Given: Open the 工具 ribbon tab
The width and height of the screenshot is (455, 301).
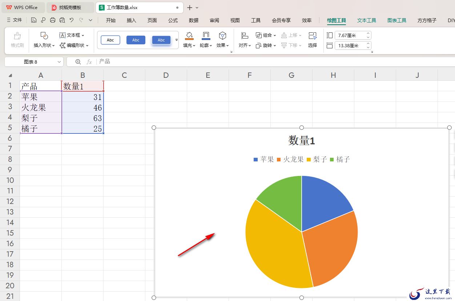Looking at the screenshot, I should click(256, 20).
